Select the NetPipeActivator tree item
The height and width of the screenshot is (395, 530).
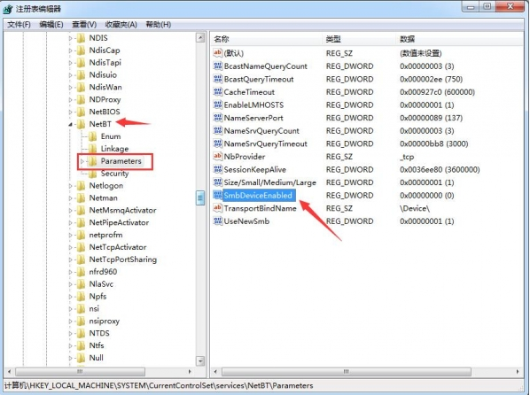point(119,222)
